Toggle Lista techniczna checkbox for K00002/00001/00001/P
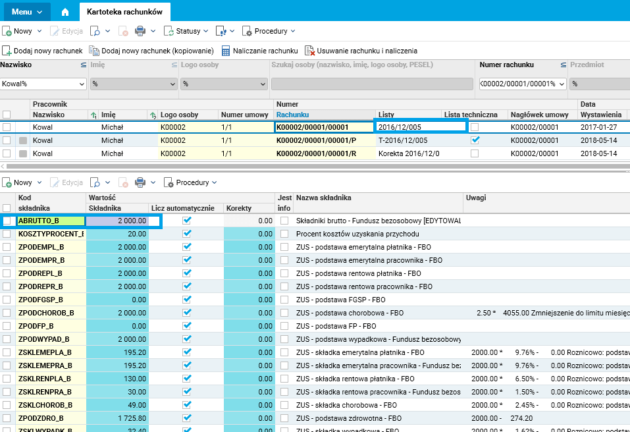 click(475, 140)
